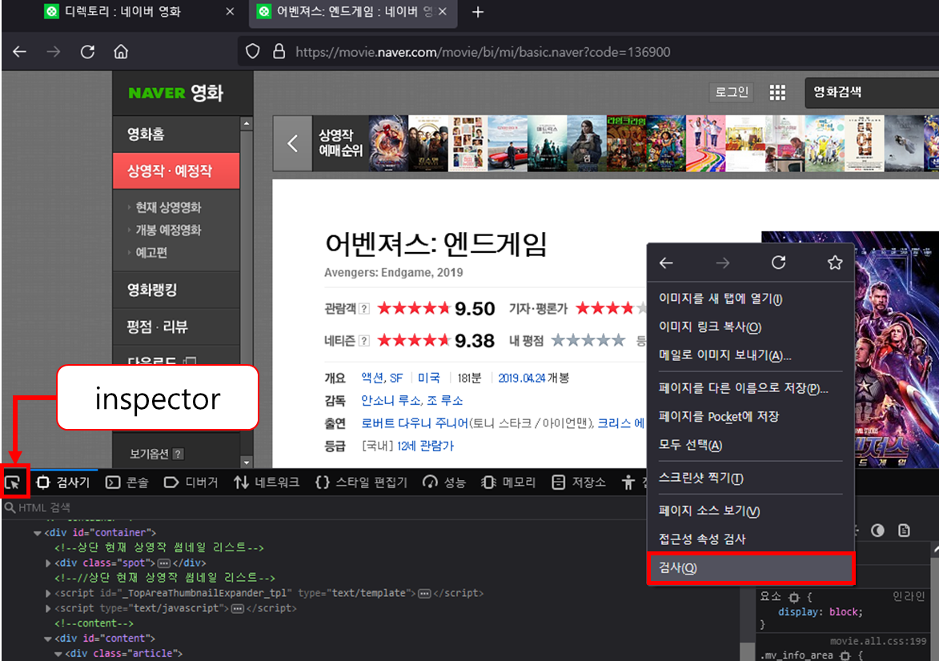
Task: Click the question mark beside 보기옵션
Action: pos(178,454)
